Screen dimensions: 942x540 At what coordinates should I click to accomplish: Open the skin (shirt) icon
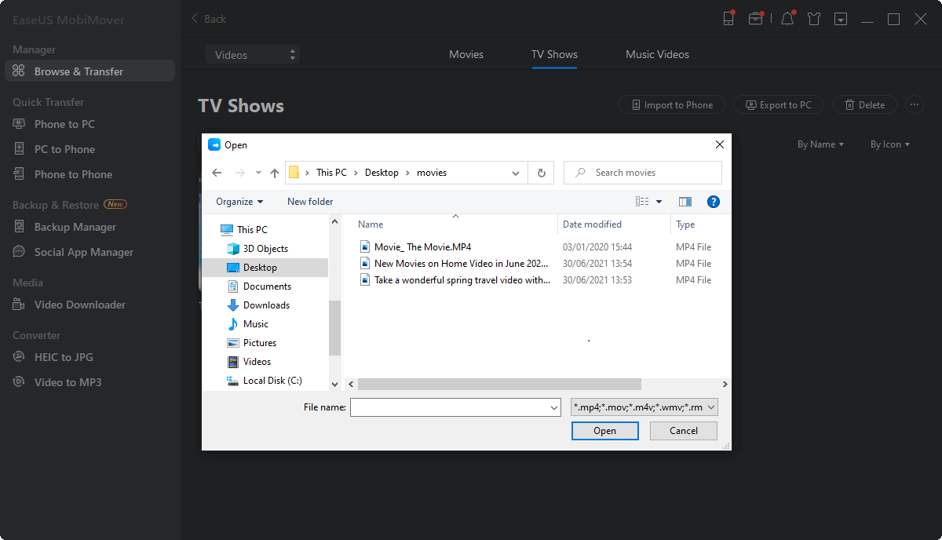(814, 19)
